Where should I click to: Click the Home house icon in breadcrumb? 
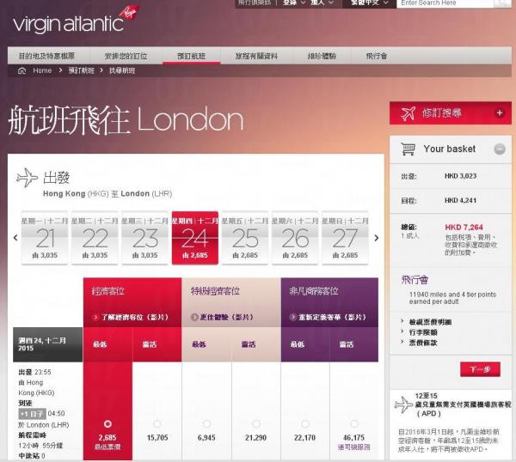(21, 70)
